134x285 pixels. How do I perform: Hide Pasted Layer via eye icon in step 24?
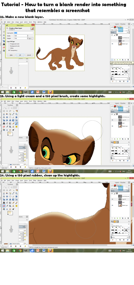[x=112, y=205]
